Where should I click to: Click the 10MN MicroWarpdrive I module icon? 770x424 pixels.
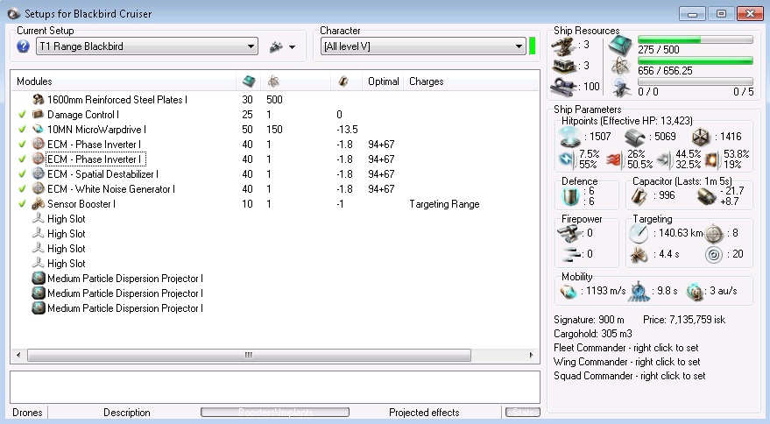point(38,129)
